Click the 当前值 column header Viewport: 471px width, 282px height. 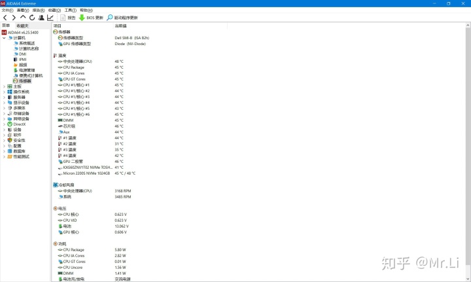pyautogui.click(x=120, y=26)
